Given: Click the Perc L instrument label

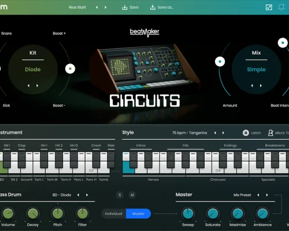Looking at the screenshot, I should pyautogui.click(x=79, y=180).
